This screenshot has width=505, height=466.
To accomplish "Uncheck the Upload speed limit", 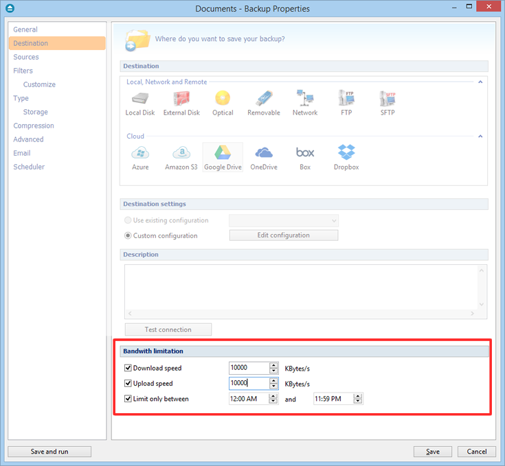I will 128,383.
